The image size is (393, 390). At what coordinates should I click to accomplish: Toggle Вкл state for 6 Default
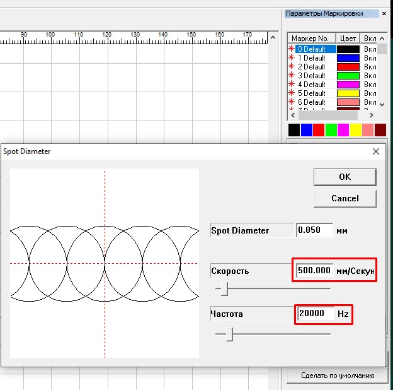[x=370, y=102]
